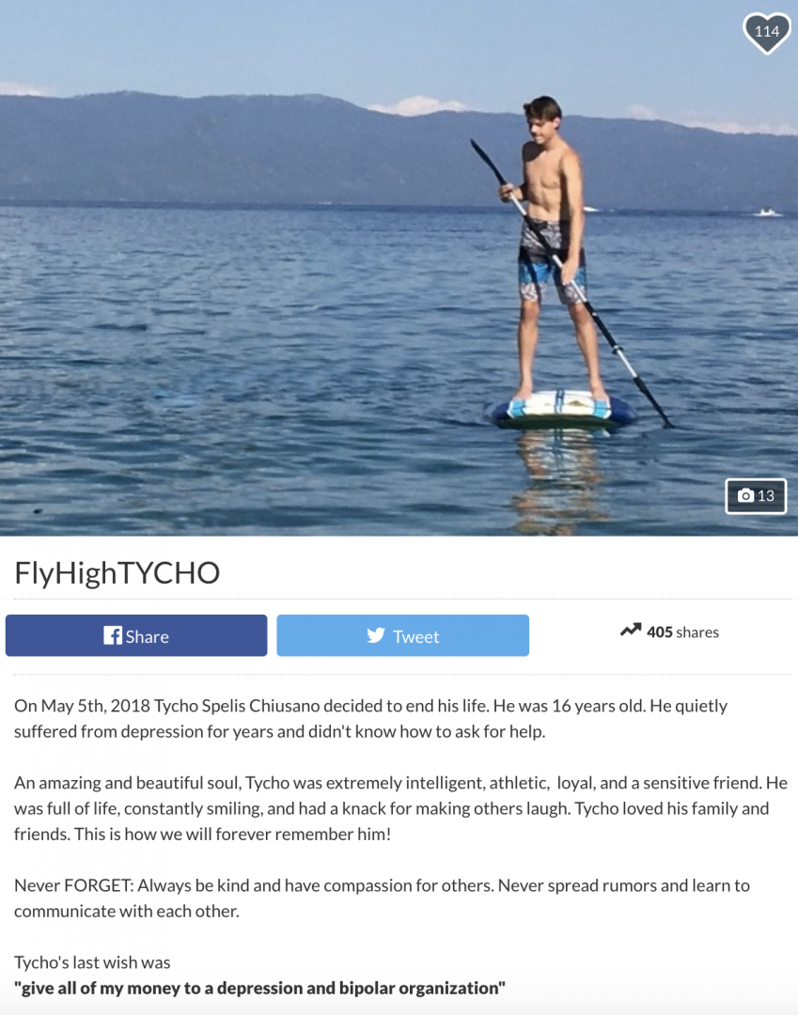
Task: Click the Twitter bird icon
Action: point(376,635)
